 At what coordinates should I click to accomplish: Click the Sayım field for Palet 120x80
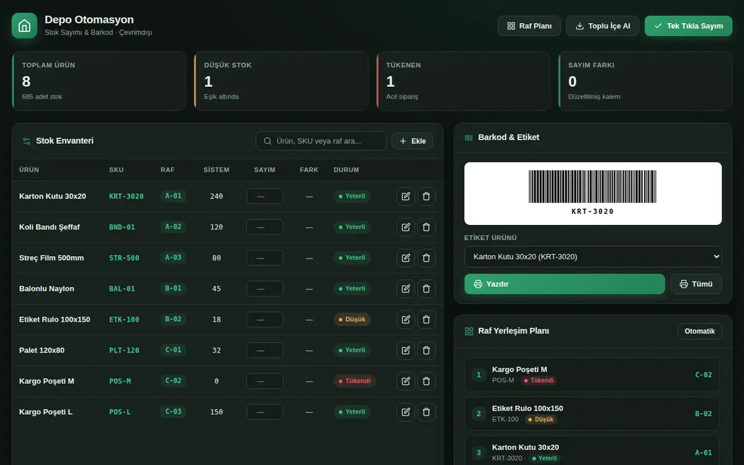point(265,350)
